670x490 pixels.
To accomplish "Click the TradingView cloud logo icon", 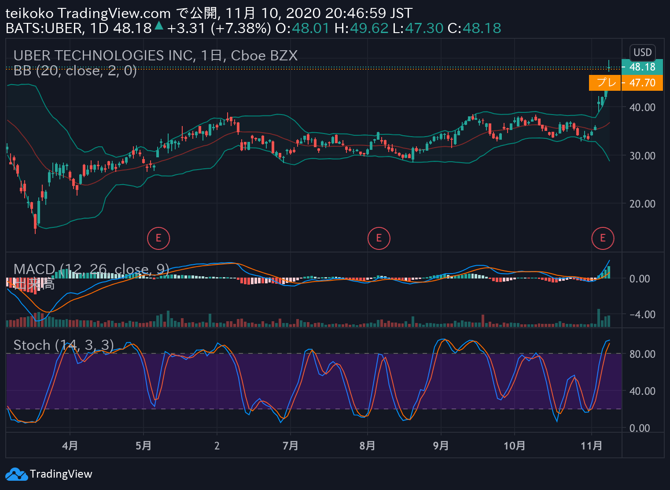I will (16, 475).
